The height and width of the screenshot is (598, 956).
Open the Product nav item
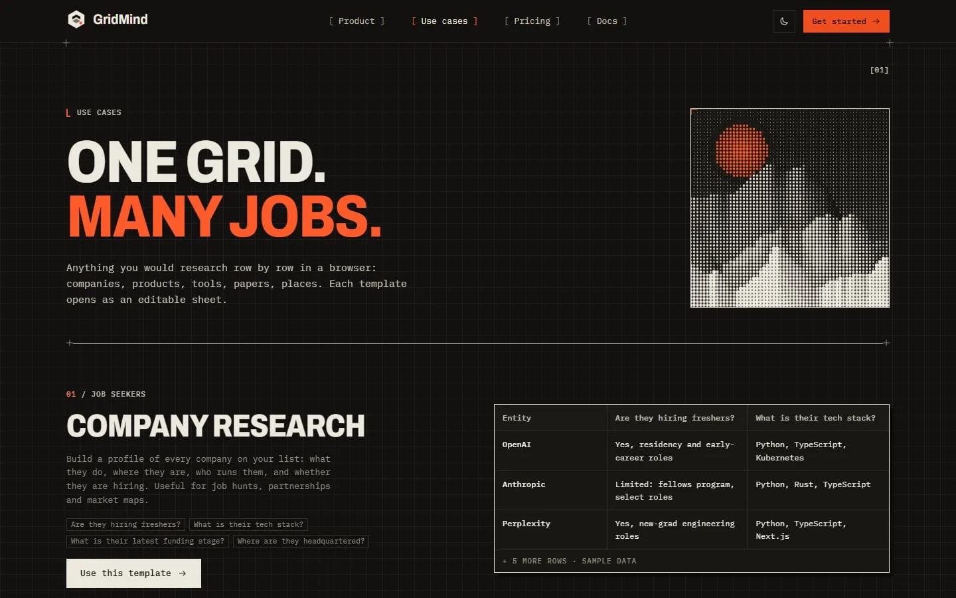coord(357,21)
